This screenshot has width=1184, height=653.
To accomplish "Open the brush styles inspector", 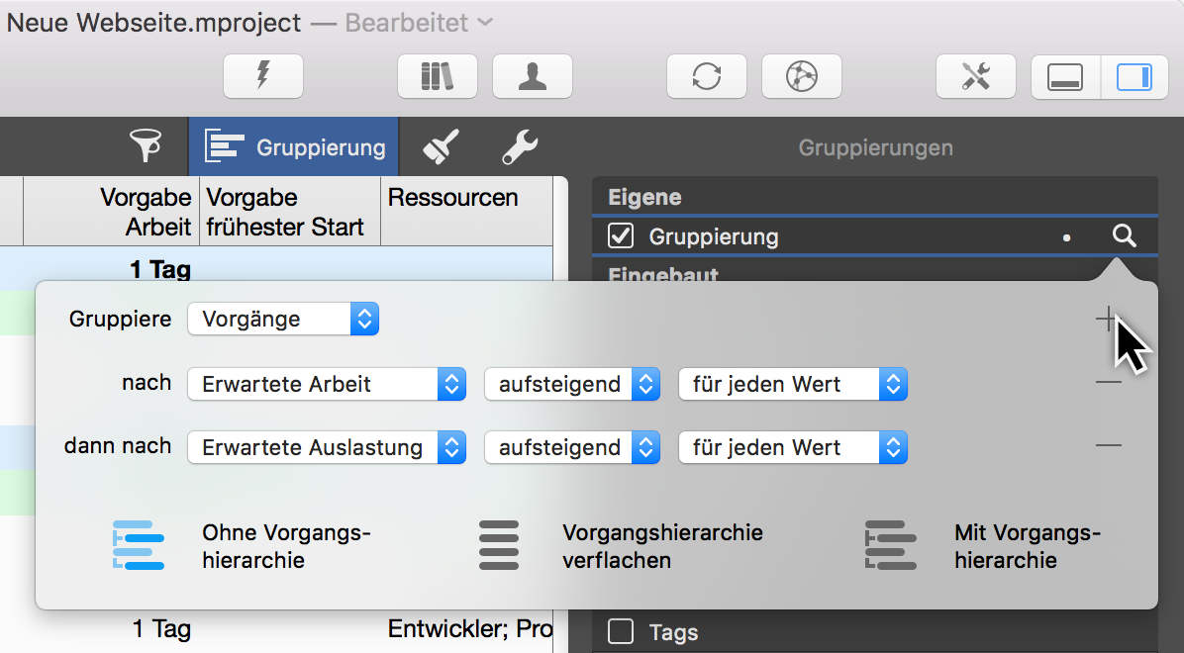I will pos(440,145).
